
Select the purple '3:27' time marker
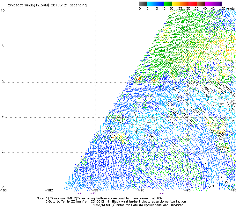(x=93, y=193)
